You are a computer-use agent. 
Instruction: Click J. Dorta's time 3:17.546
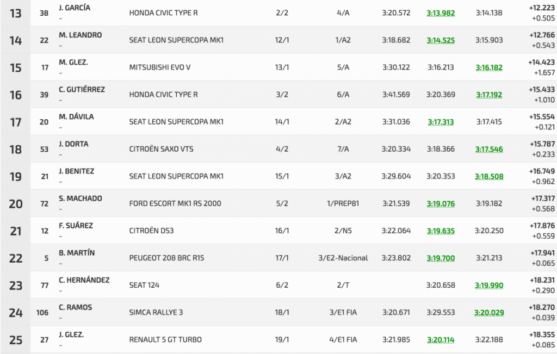click(489, 149)
